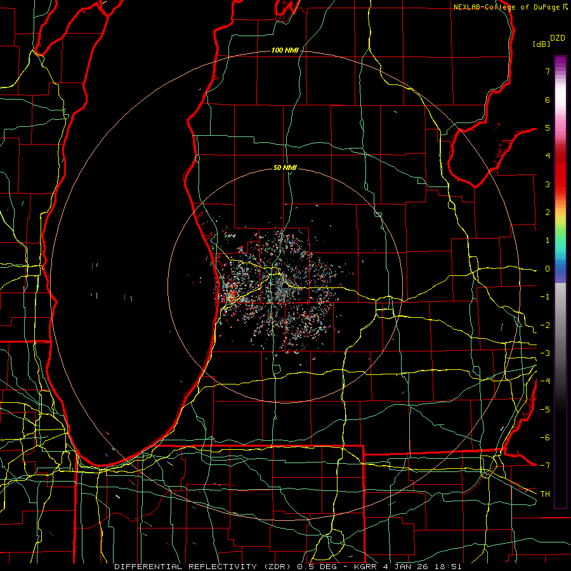The width and height of the screenshot is (571, 571).
Task: Select the -5 value on the scale
Action: click(545, 410)
